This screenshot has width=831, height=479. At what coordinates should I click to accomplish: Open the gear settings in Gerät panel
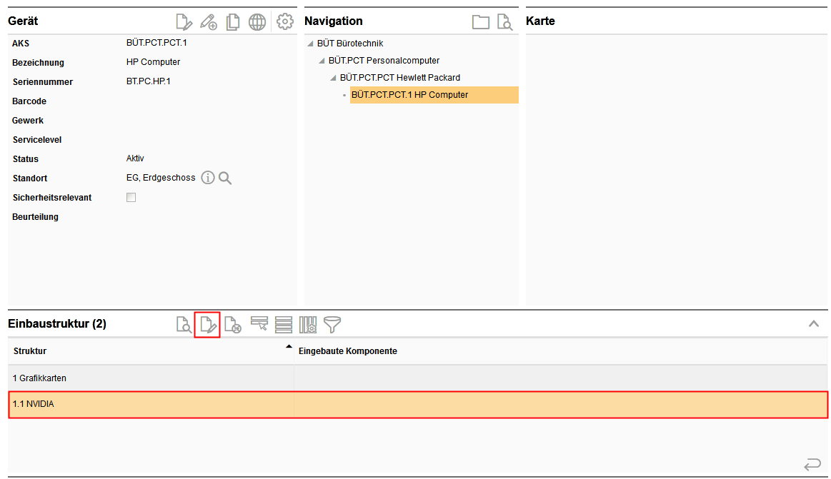[285, 22]
